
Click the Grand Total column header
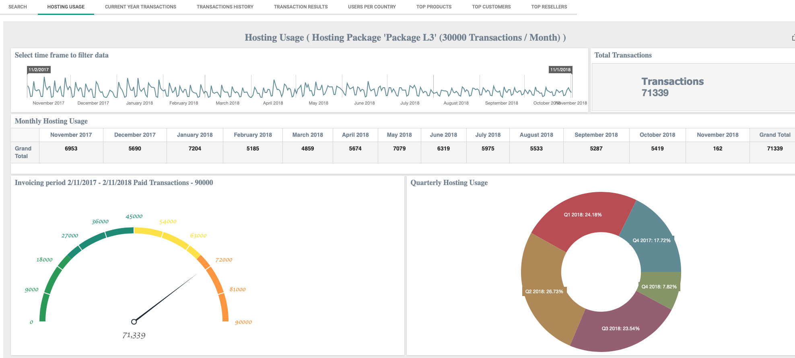(774, 135)
